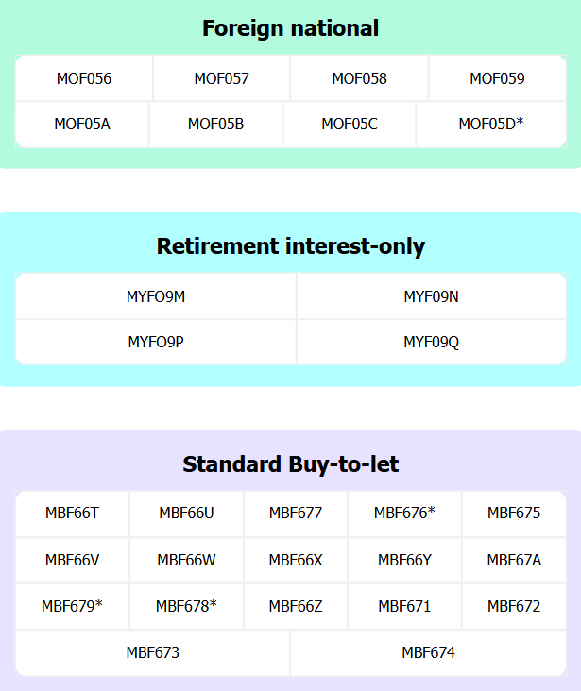
Task: Select the MOF05A product cell
Action: [x=82, y=124]
